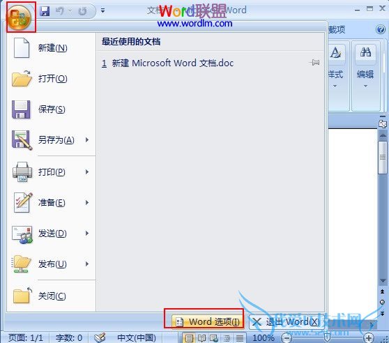Select 打开(O) from the Office menu
Viewport: 389px width, 343px height.
pyautogui.click(x=51, y=79)
